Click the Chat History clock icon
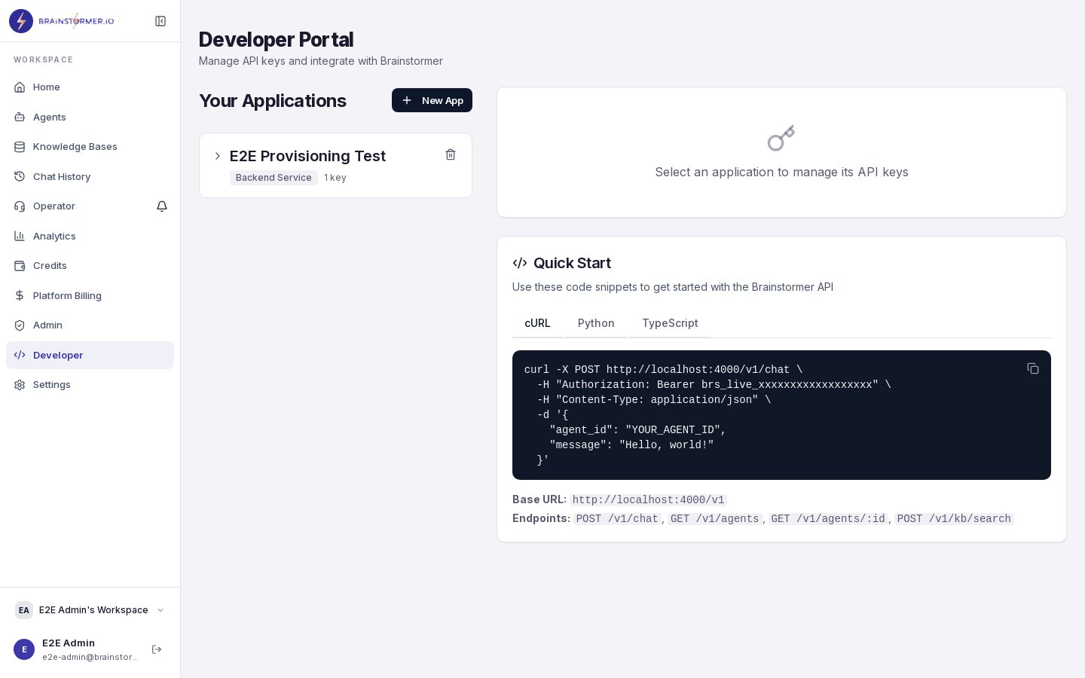Screen dimensions: 1085x678 20,176
